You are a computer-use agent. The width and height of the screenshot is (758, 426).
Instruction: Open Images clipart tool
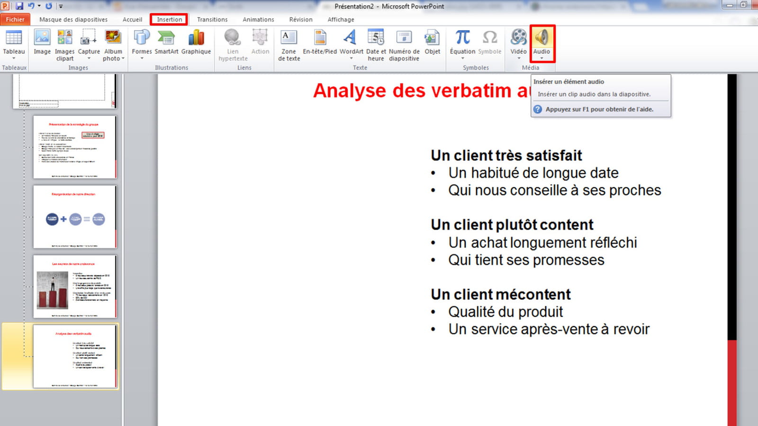coord(65,38)
